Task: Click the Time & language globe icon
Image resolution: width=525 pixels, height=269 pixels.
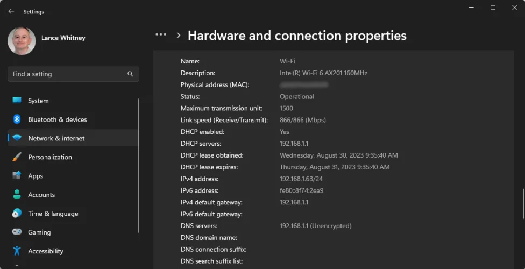Action: [x=17, y=214]
